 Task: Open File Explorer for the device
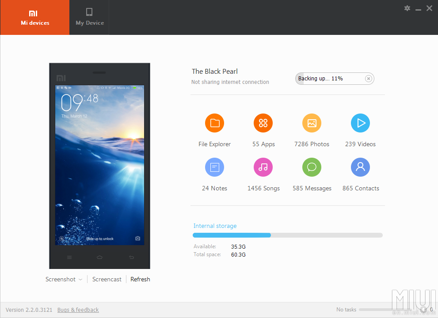point(214,123)
